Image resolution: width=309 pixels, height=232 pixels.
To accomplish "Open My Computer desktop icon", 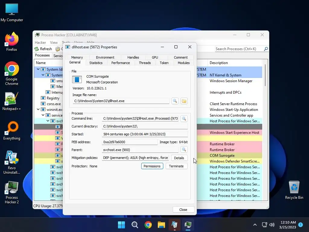I will point(12,13).
